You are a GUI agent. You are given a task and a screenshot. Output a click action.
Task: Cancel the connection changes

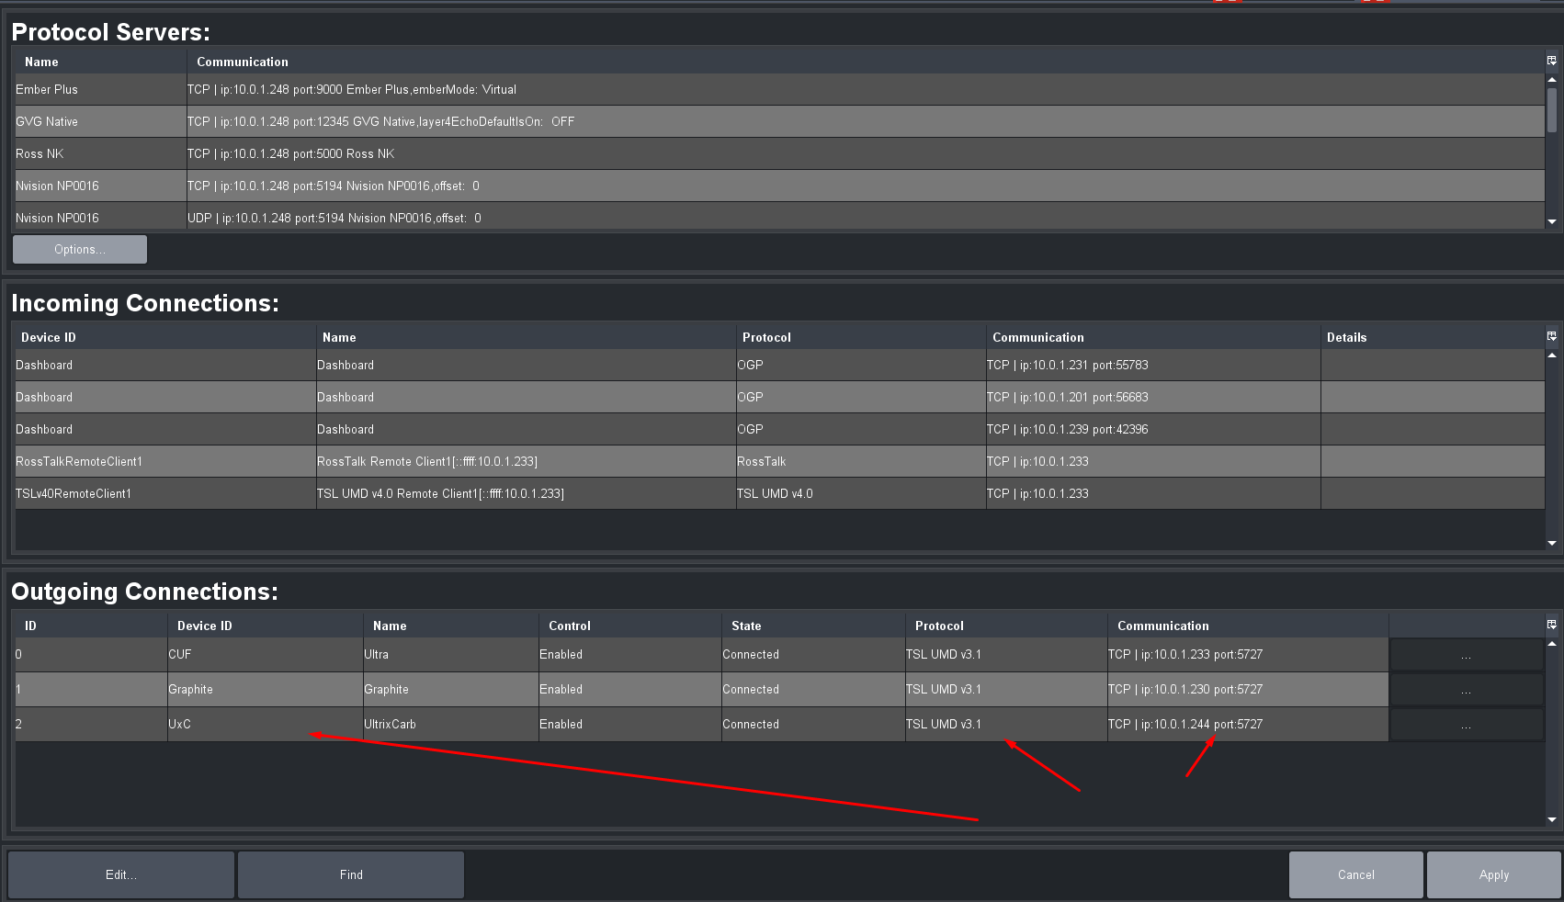pyautogui.click(x=1355, y=874)
